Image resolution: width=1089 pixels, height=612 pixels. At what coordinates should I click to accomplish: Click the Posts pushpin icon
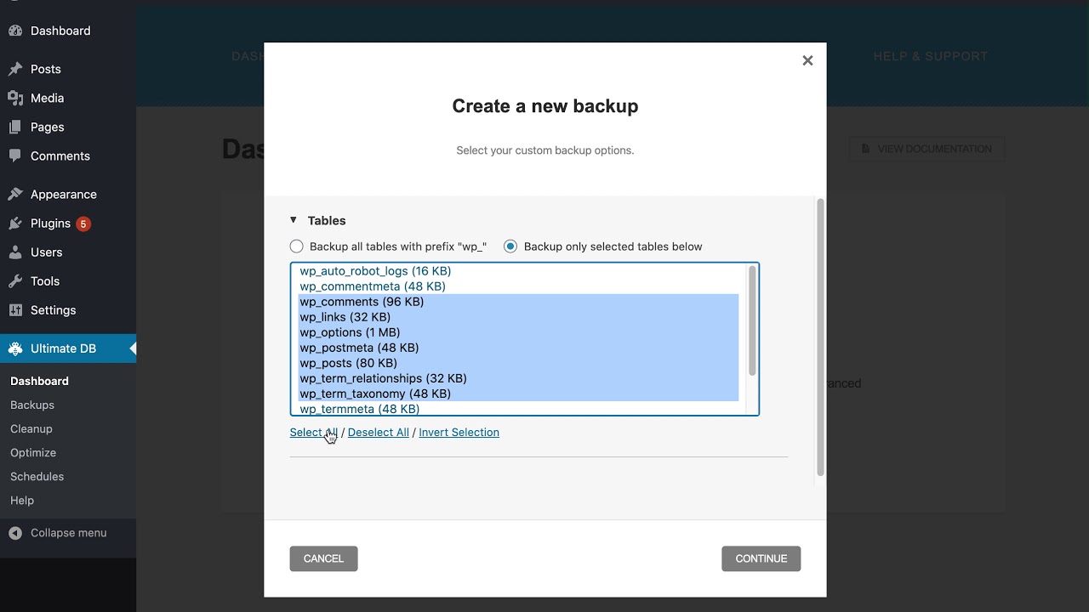pyautogui.click(x=15, y=69)
